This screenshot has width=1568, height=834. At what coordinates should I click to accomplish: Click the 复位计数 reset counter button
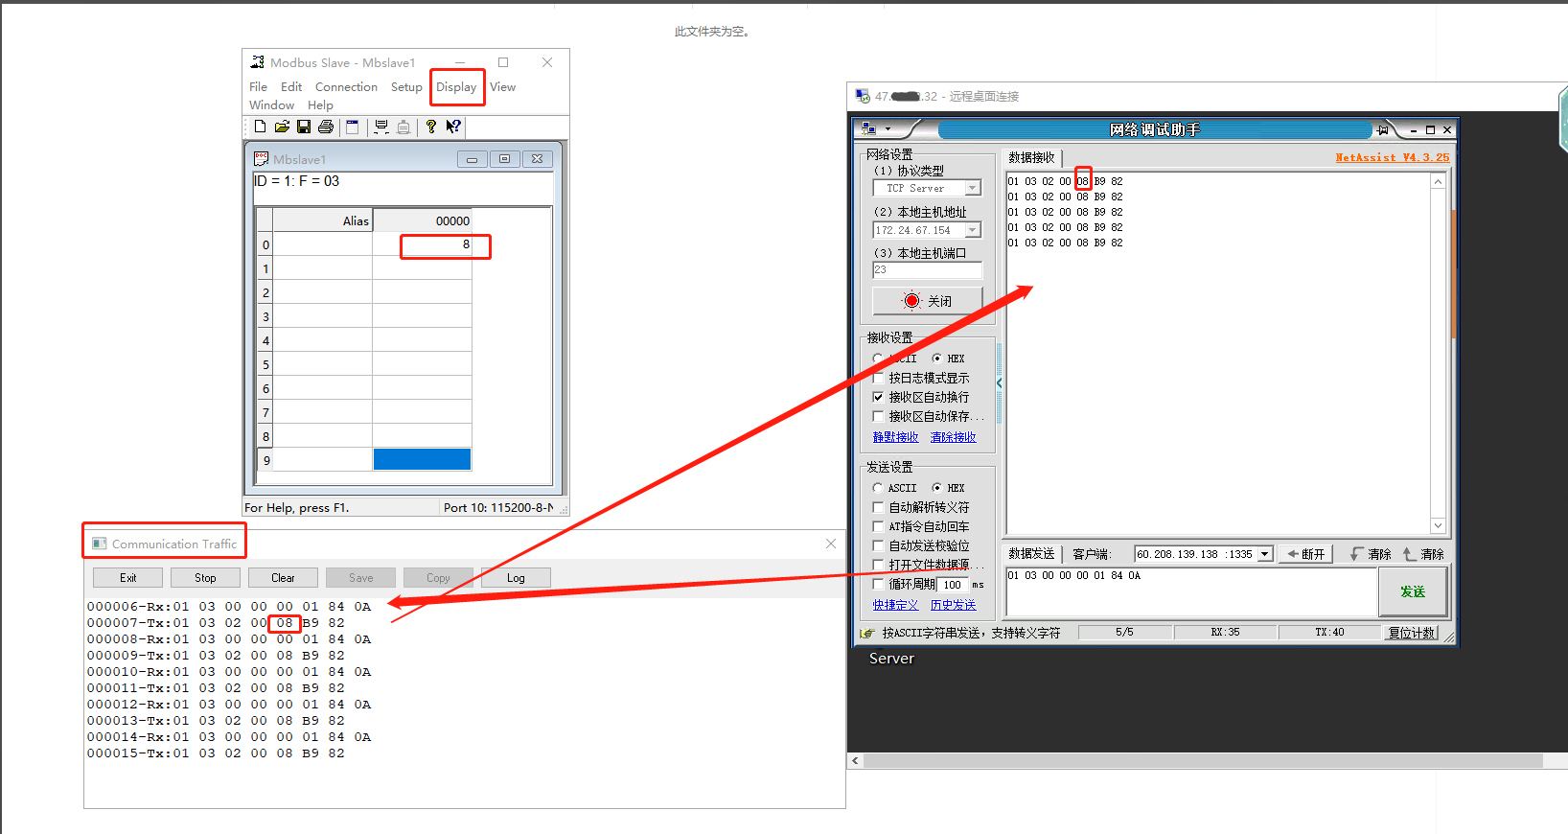point(1412,633)
